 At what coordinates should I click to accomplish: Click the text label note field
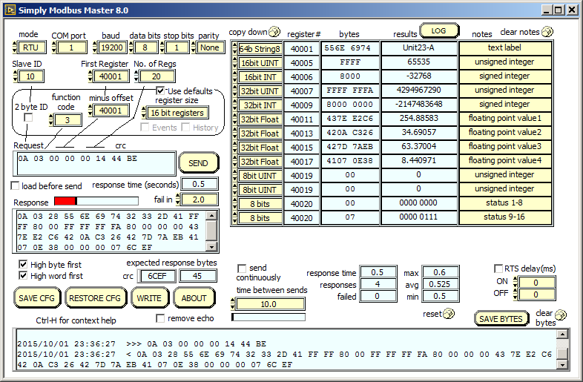coord(504,47)
